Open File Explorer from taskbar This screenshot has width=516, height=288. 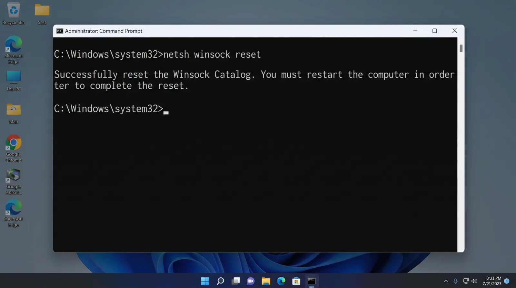coord(266,281)
